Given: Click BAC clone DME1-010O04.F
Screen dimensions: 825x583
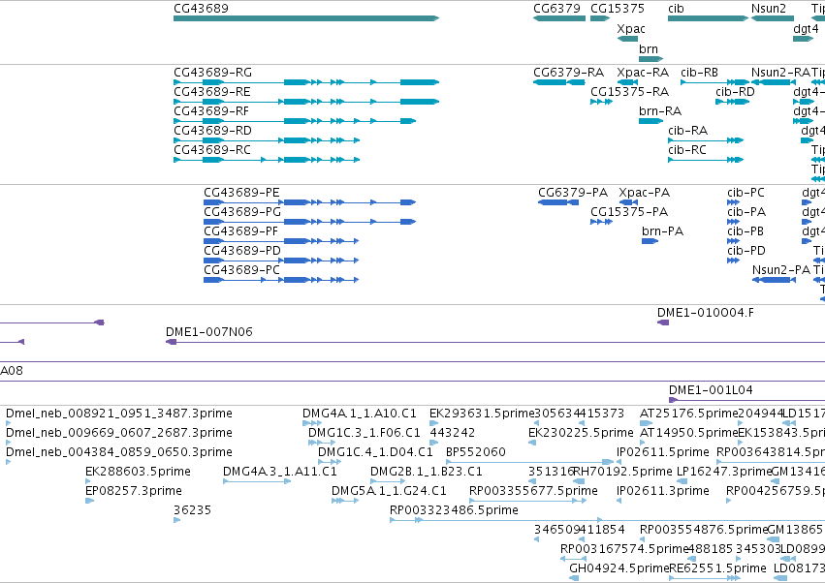Looking at the screenshot, I should (663, 322).
